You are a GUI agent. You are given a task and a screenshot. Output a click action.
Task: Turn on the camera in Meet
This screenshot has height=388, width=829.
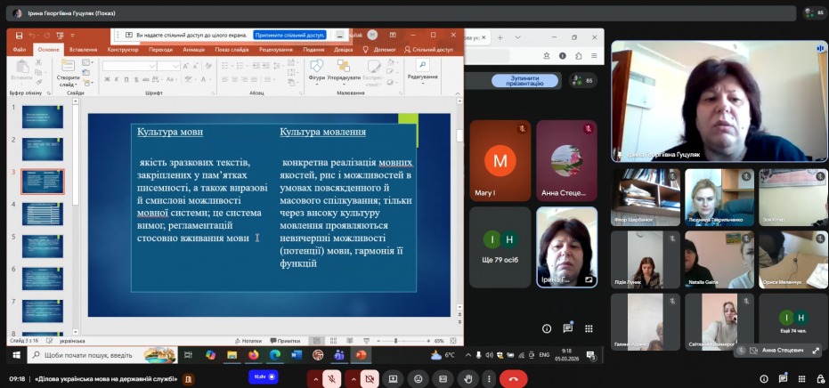[x=370, y=379]
